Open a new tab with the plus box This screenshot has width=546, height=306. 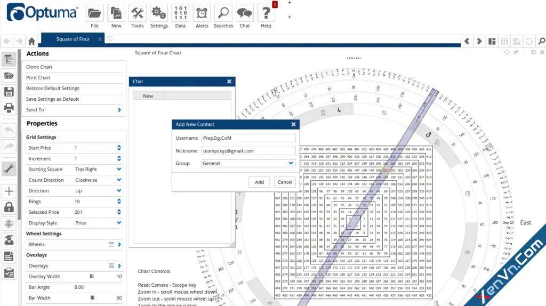click(x=109, y=38)
